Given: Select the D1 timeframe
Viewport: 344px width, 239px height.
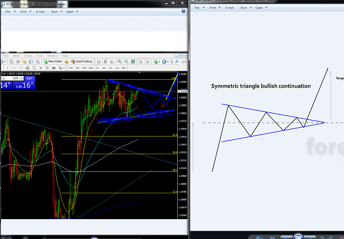Looking at the screenshot, I should (x=111, y=68).
